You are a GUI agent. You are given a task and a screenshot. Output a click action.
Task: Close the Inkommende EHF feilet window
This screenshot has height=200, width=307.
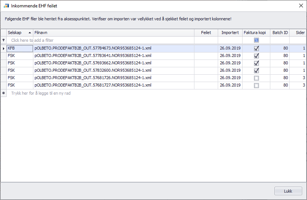[300, 6]
